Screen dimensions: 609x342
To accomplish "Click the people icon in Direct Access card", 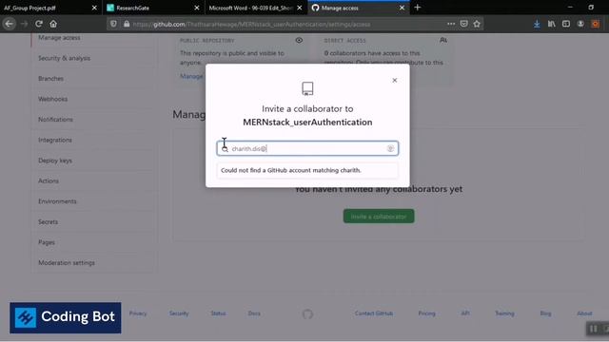I will 443,40.
